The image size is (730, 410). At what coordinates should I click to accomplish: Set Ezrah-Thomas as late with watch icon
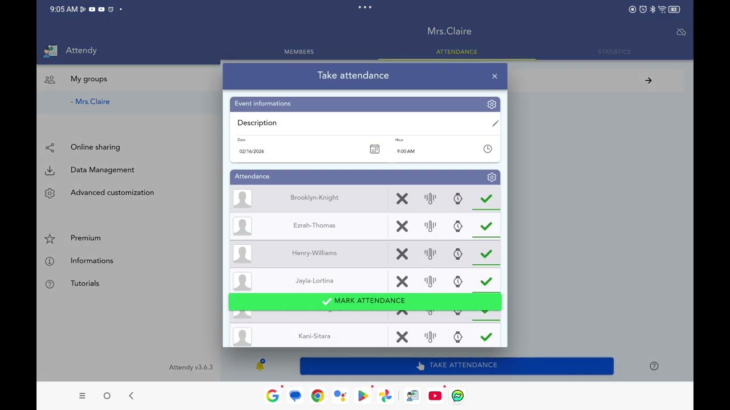pyautogui.click(x=458, y=226)
